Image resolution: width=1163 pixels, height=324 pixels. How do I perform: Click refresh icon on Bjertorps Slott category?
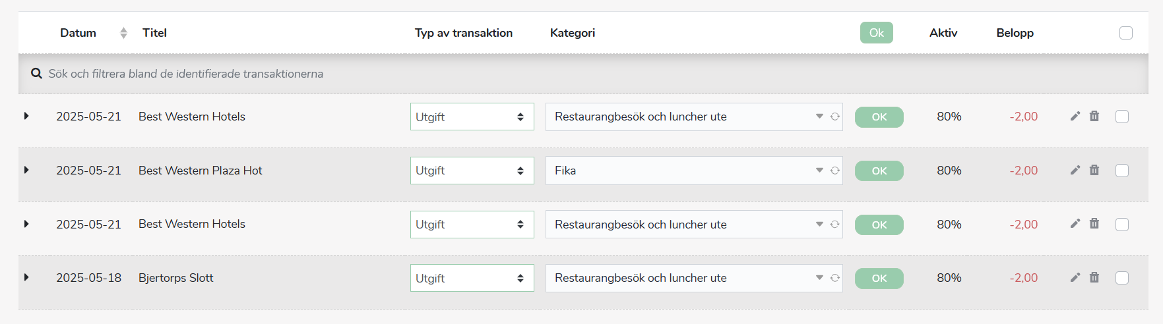click(x=834, y=278)
